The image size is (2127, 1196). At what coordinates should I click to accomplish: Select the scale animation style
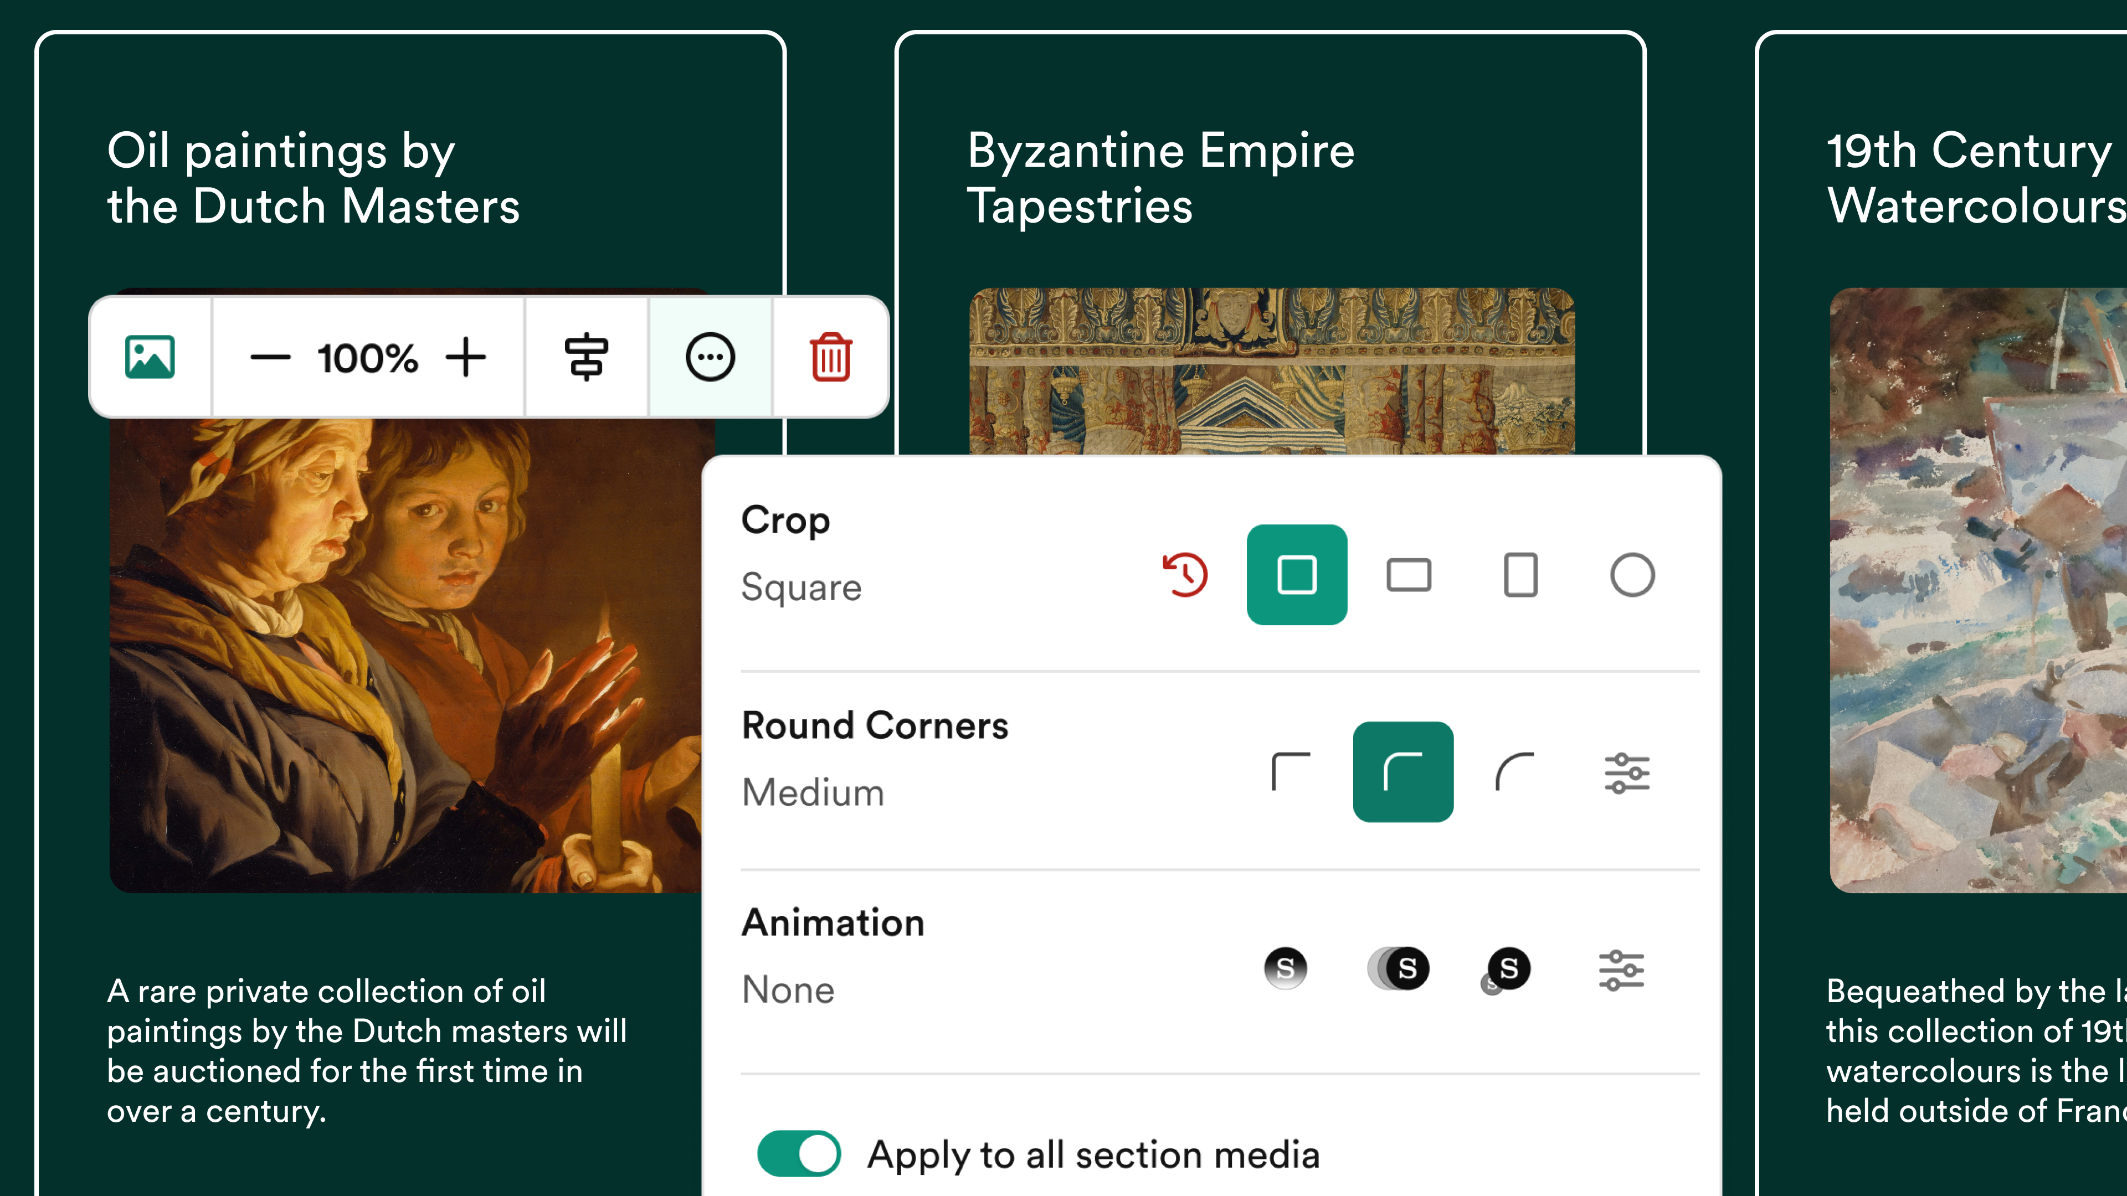click(x=1507, y=967)
